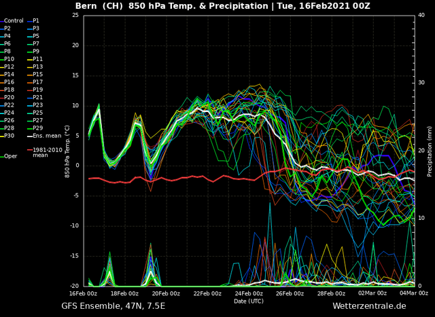435x317 pixels.
Task: Select the 'P24' legend entry
Action: click(x=9, y=113)
